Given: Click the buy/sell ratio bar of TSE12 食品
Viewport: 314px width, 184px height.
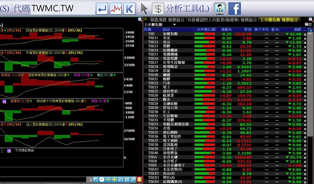Looking at the screenshot, I should [x=204, y=42].
